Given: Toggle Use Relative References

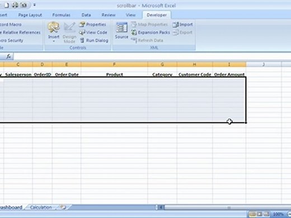Looking at the screenshot, I should pyautogui.click(x=20, y=32).
